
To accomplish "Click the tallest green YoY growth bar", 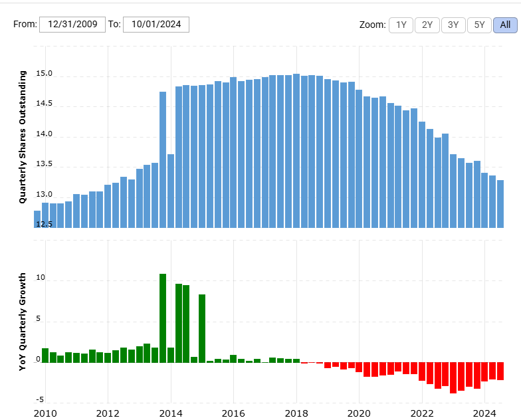I will tap(163, 318).
